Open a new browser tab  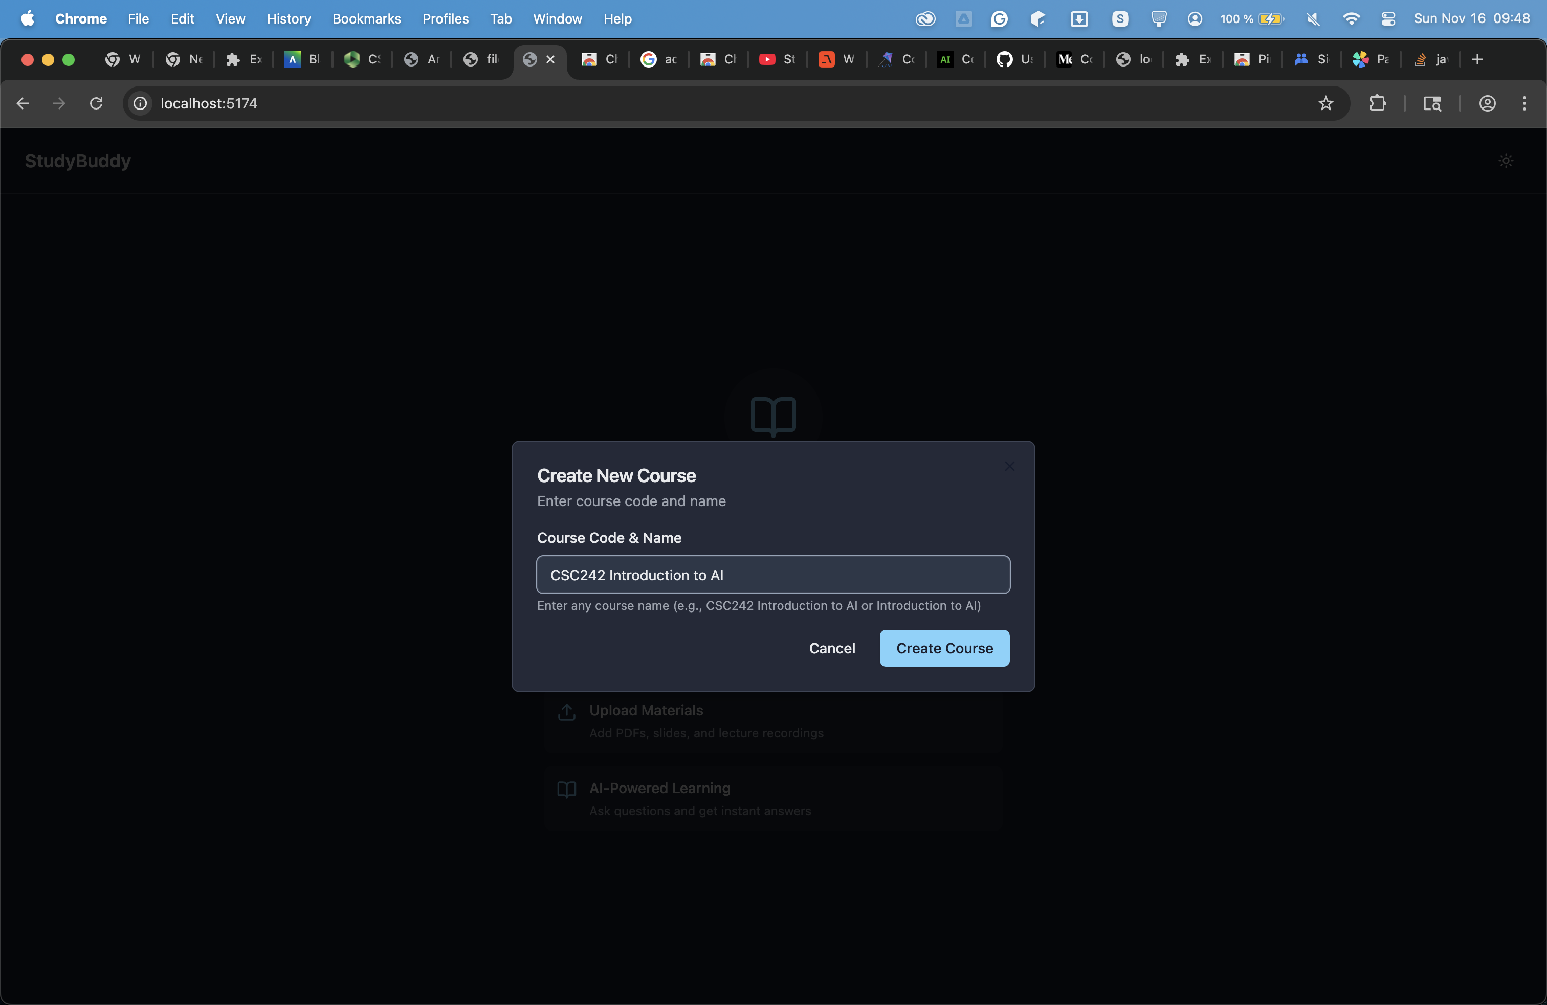point(1477,60)
